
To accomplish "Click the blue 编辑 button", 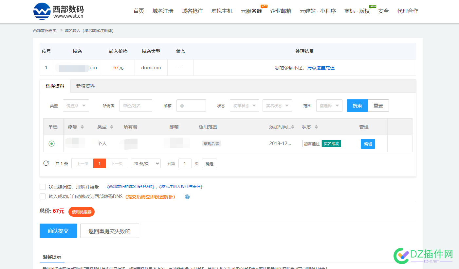I will tap(368, 144).
